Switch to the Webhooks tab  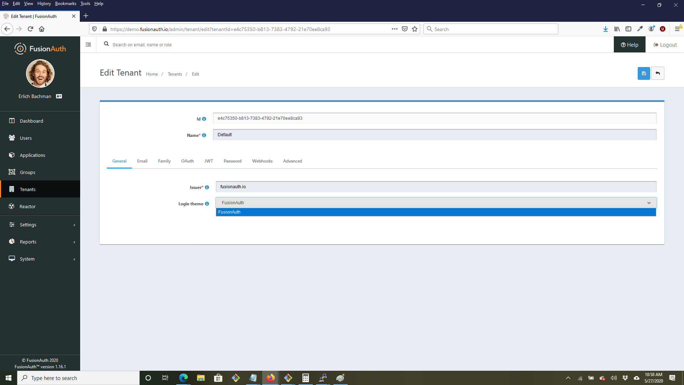click(x=262, y=161)
